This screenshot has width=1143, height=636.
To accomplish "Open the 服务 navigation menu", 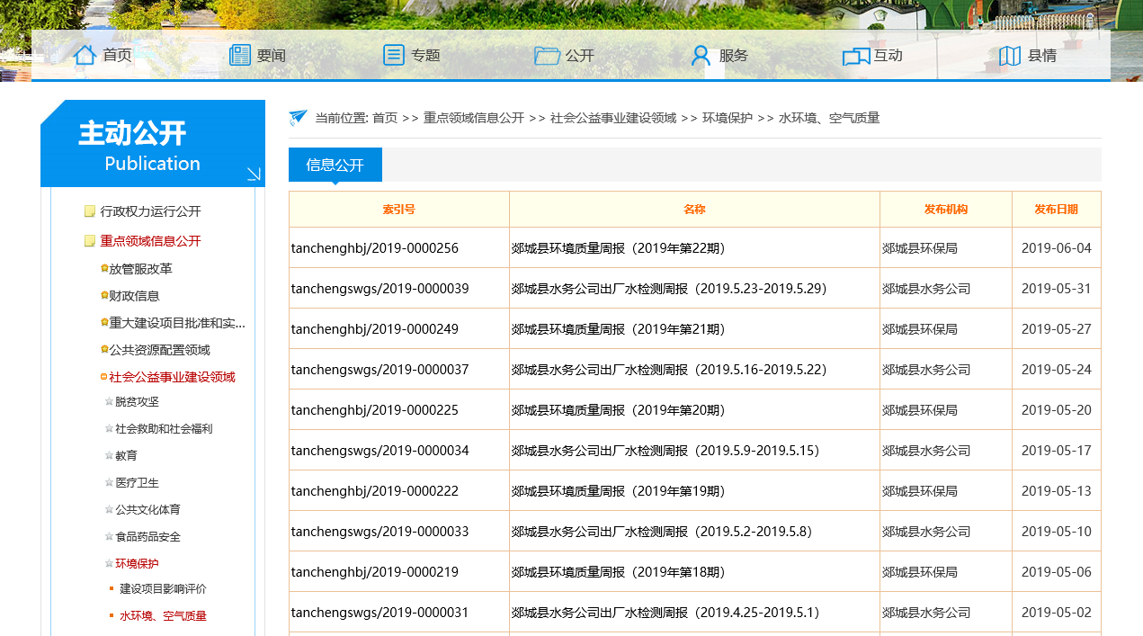I will click(733, 55).
